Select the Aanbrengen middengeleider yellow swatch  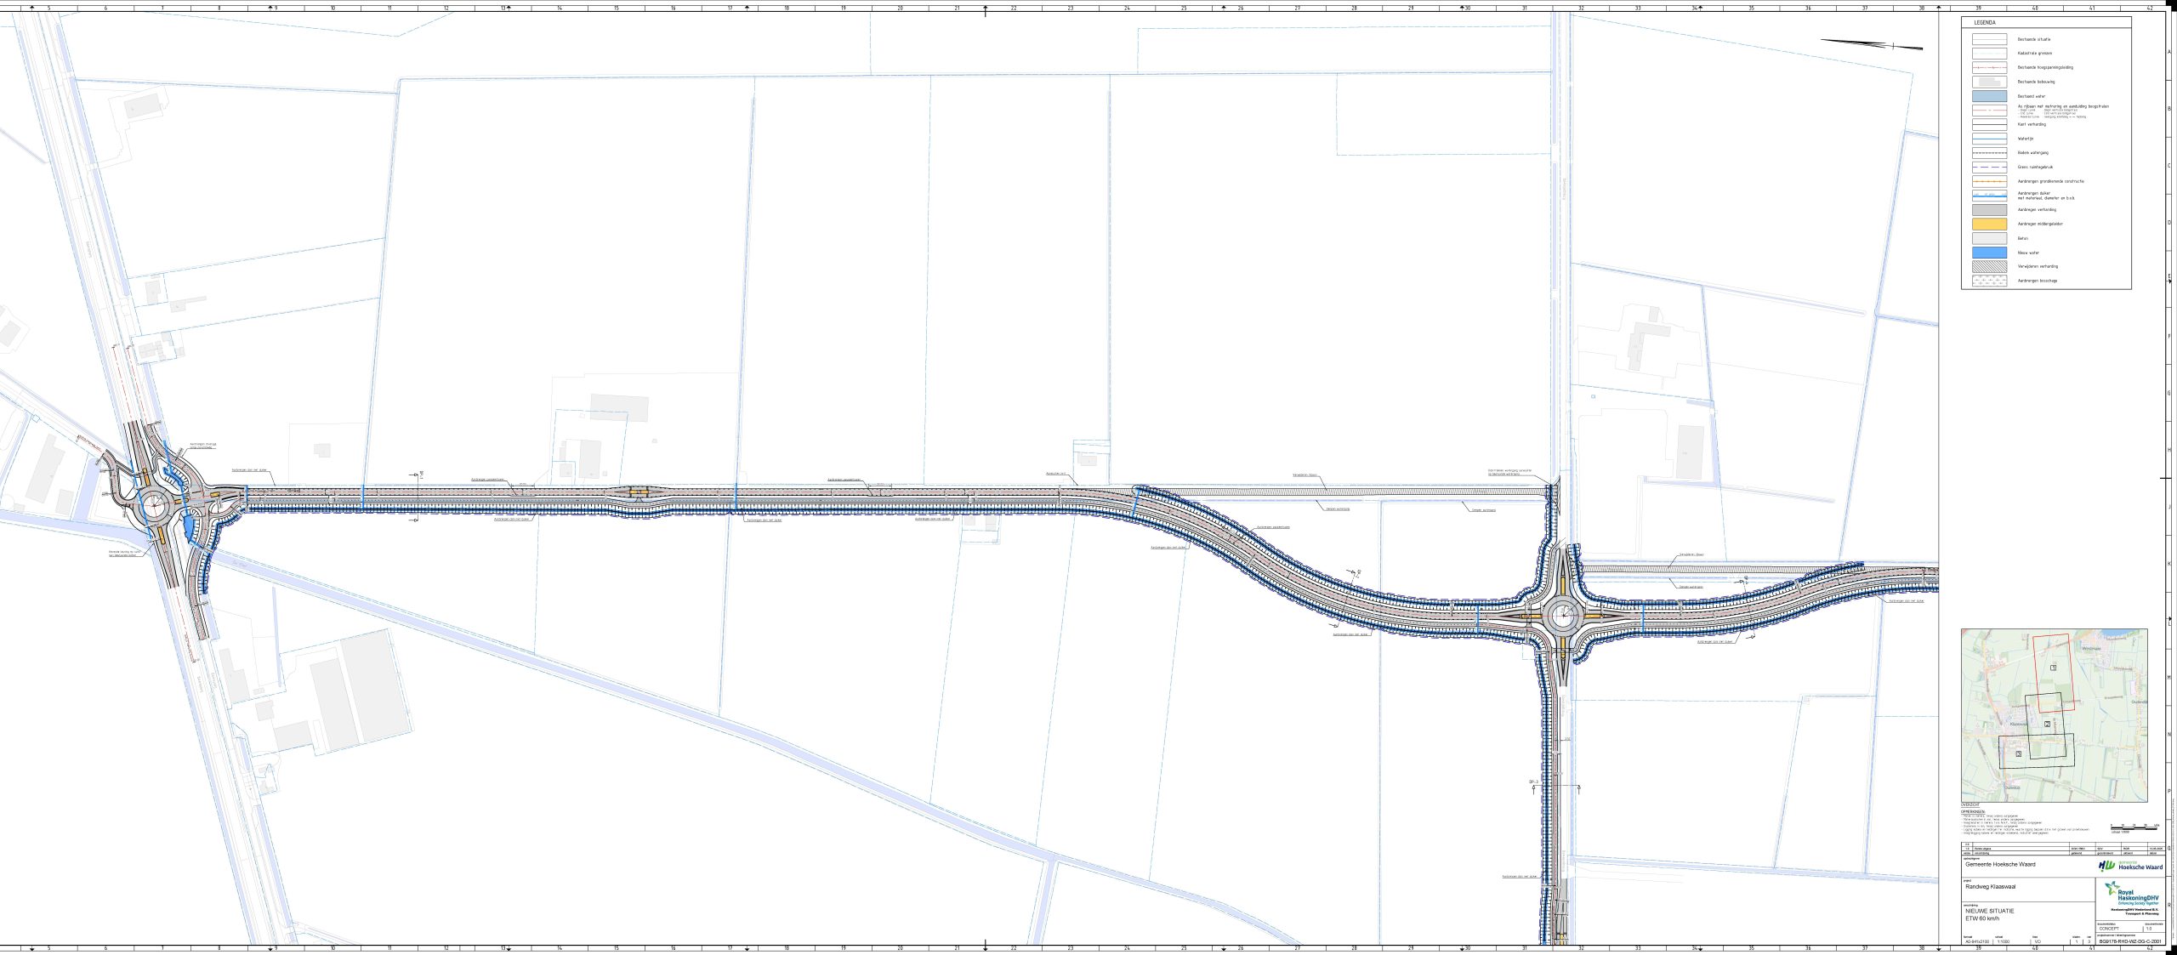pyautogui.click(x=1989, y=225)
